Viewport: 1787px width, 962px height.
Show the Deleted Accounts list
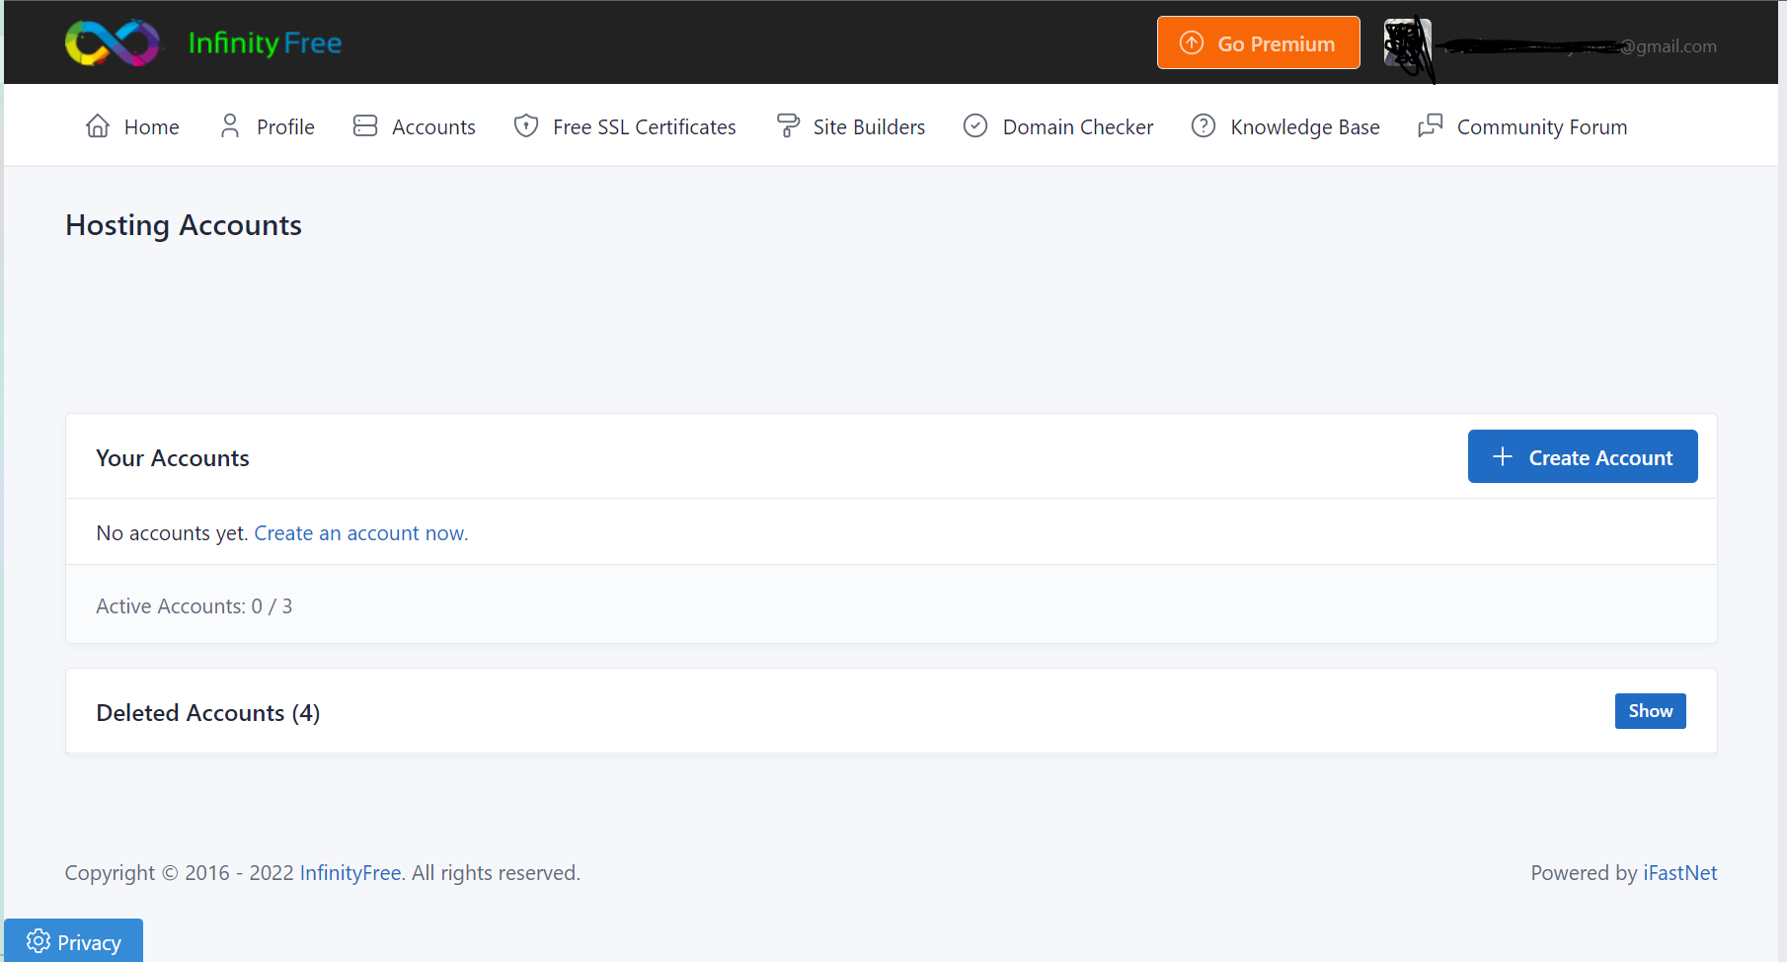1651,711
